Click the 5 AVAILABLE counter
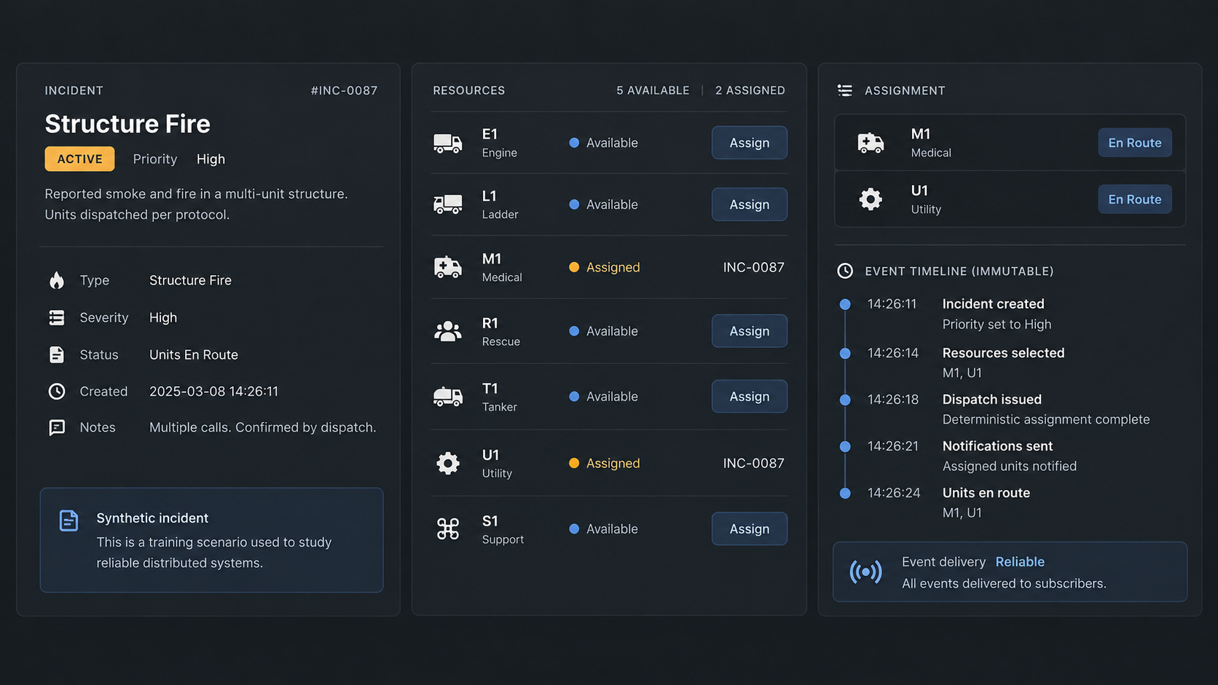 (653, 90)
